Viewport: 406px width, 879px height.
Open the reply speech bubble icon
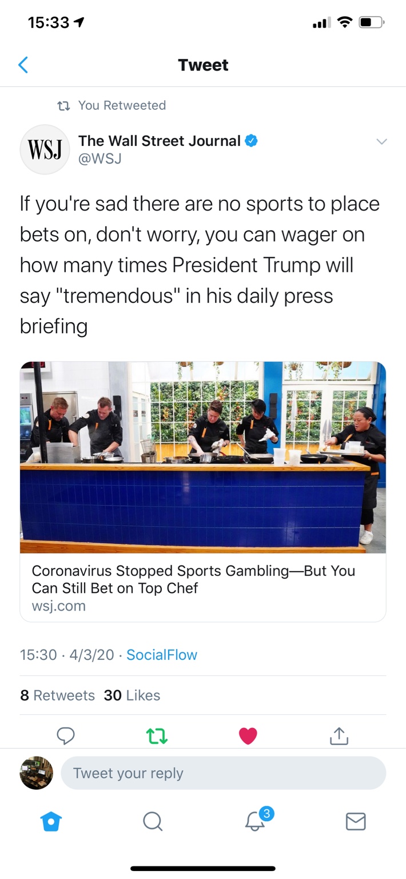coord(66,735)
